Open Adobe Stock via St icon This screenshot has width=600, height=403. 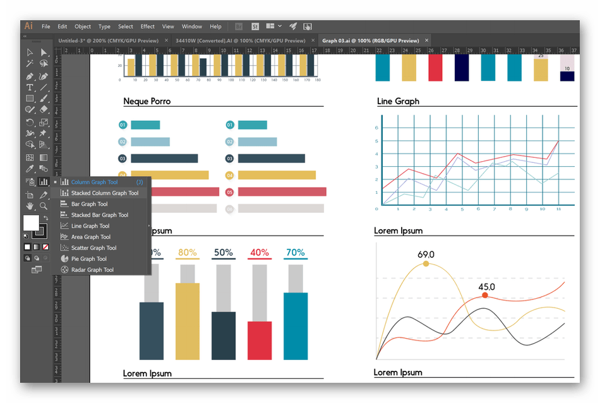255,27
